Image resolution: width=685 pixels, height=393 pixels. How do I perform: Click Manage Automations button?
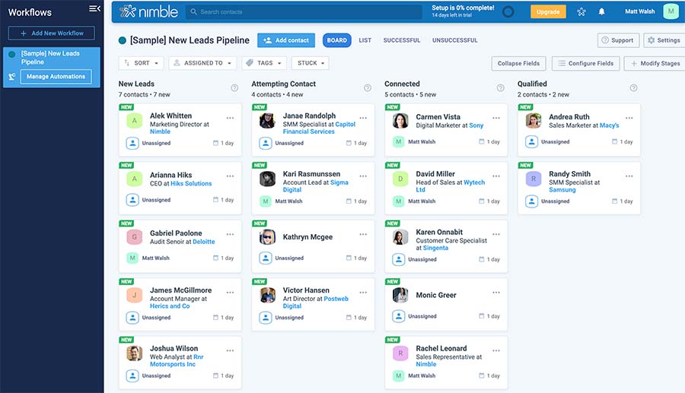(x=56, y=76)
